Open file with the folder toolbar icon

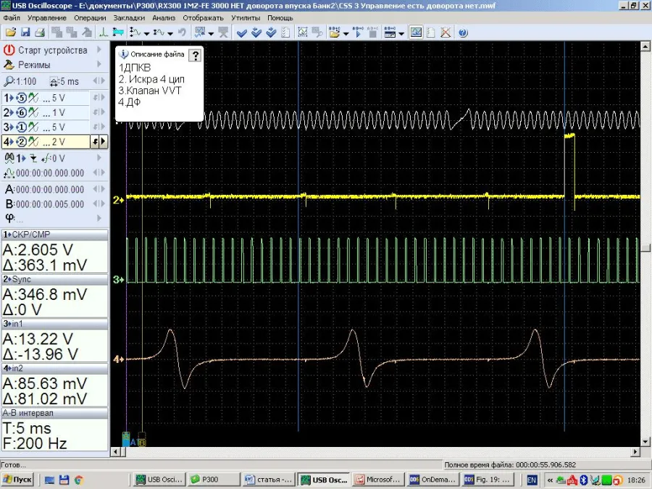coord(11,33)
